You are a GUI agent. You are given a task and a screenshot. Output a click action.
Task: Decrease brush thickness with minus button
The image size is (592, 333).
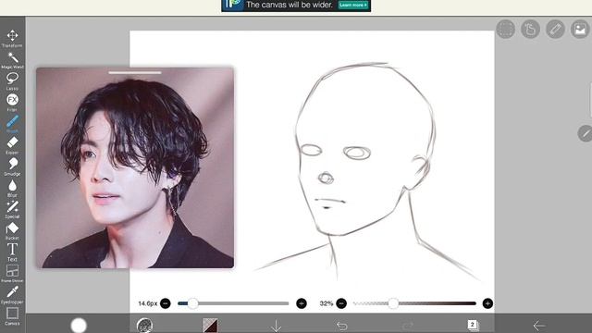click(x=166, y=303)
